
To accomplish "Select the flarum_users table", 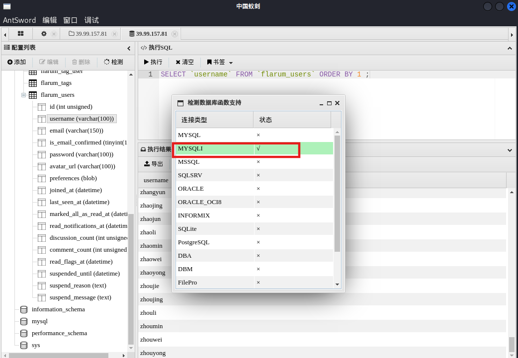I will (x=58, y=95).
